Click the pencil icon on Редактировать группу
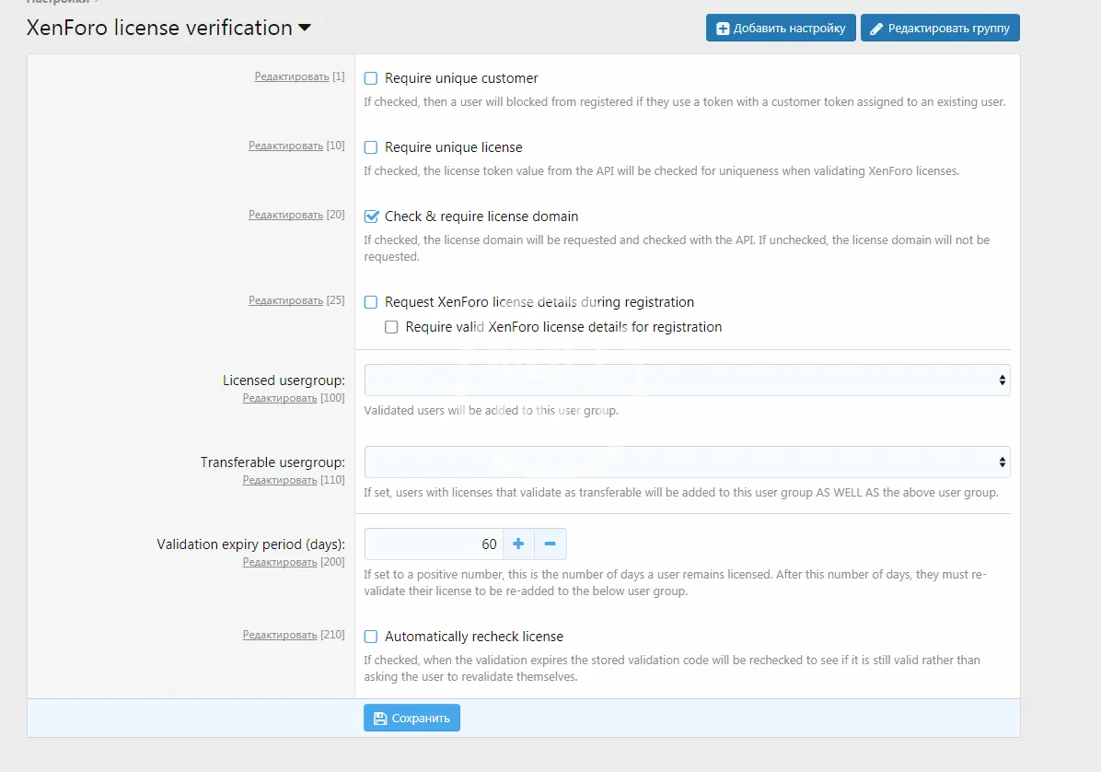Viewport: 1101px width, 772px height. (x=875, y=29)
